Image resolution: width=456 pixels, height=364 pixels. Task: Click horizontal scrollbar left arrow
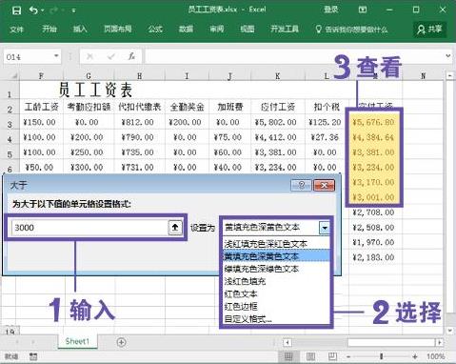click(x=287, y=342)
